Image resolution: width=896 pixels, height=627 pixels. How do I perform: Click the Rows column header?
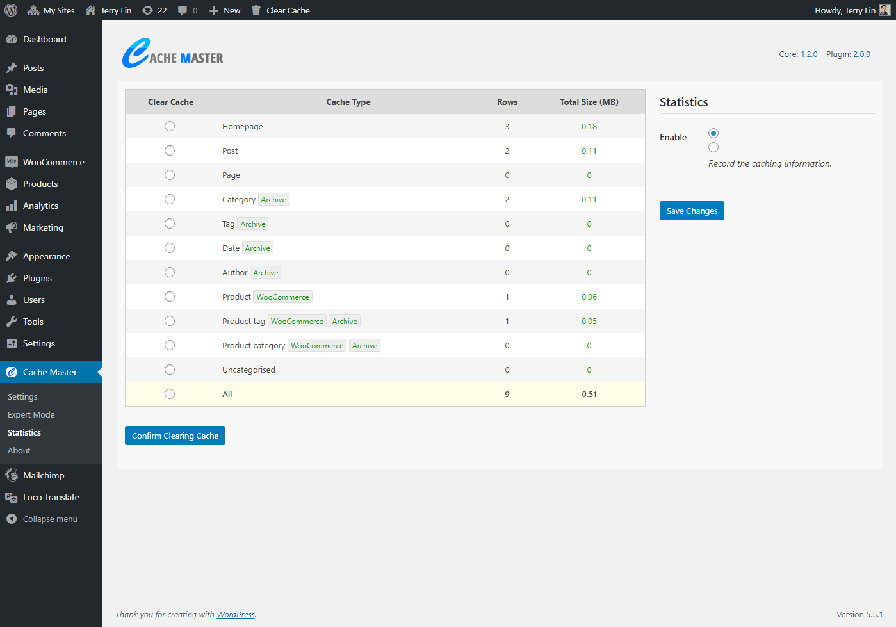click(x=507, y=102)
